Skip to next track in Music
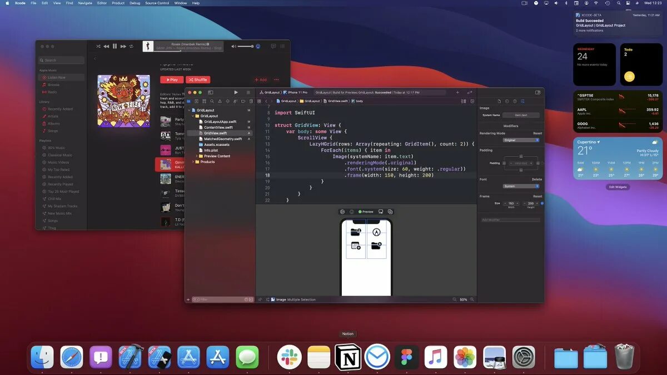Image resolution: width=667 pixels, height=375 pixels. (123, 46)
